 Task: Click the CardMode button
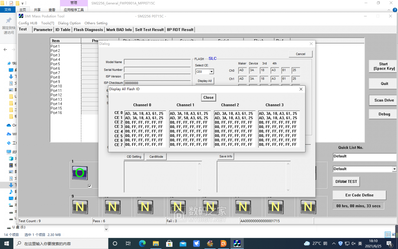[x=156, y=157]
